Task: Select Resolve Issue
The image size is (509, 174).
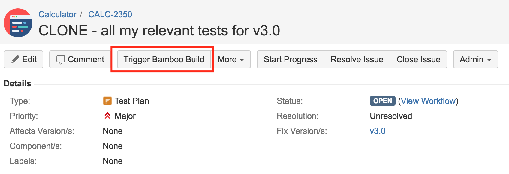Action: pyautogui.click(x=357, y=59)
